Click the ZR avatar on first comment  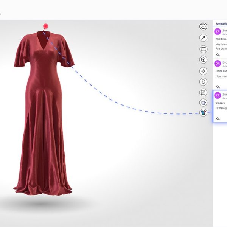pyautogui.click(x=218, y=32)
